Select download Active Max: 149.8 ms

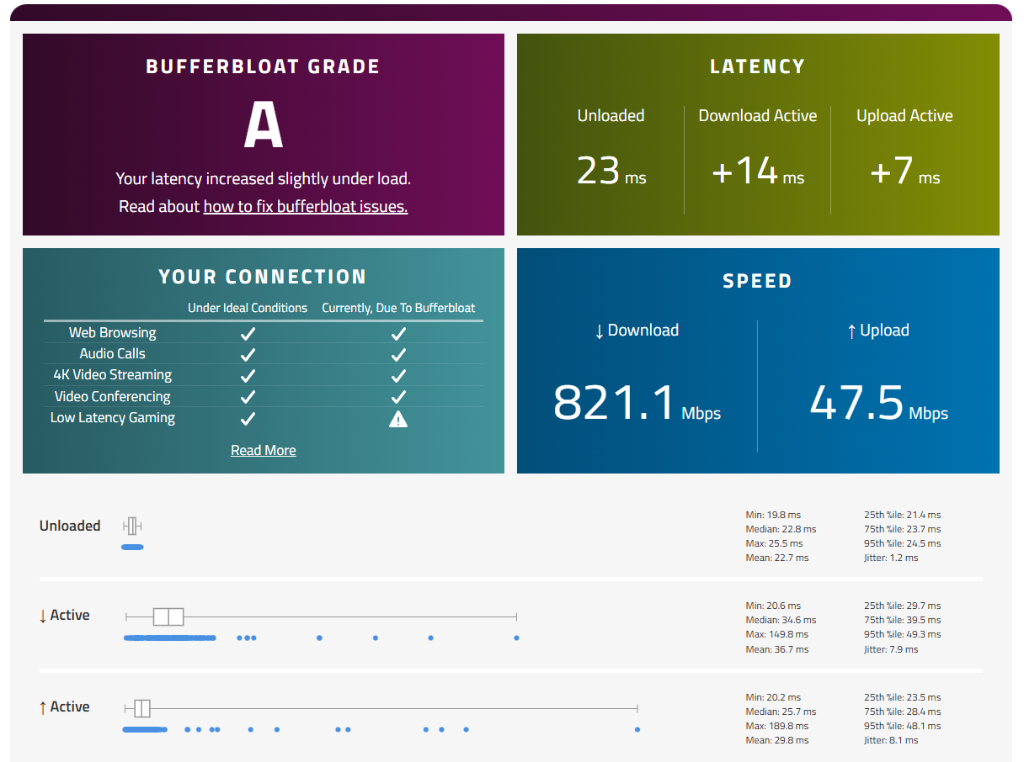[x=776, y=634]
